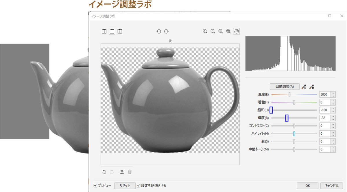Undo the last adjustment below preview
The height and width of the screenshot is (192, 347).
click(104, 172)
